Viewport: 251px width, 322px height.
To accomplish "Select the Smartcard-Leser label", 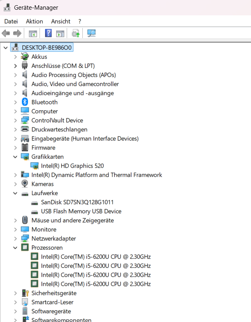I will (x=52, y=302).
